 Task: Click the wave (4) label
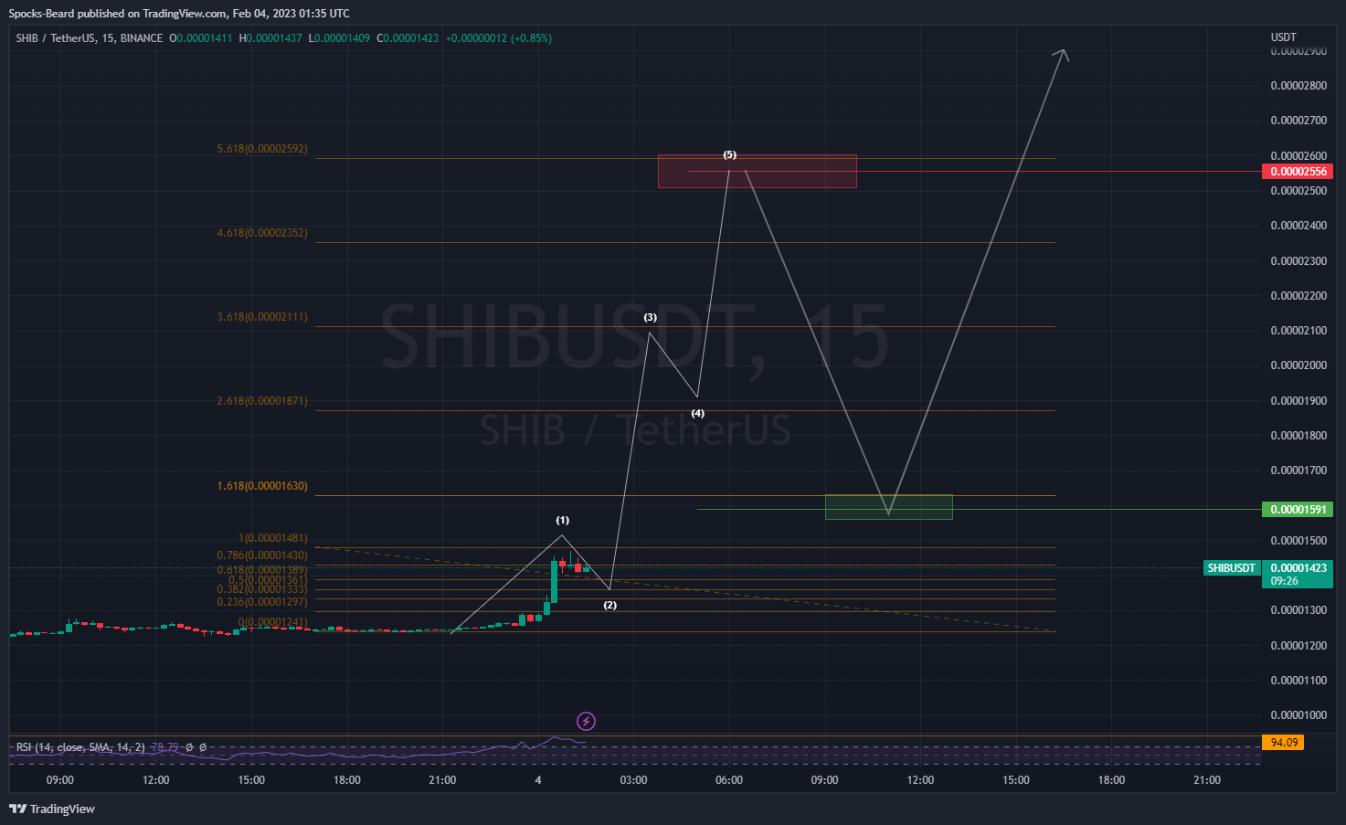[697, 413]
